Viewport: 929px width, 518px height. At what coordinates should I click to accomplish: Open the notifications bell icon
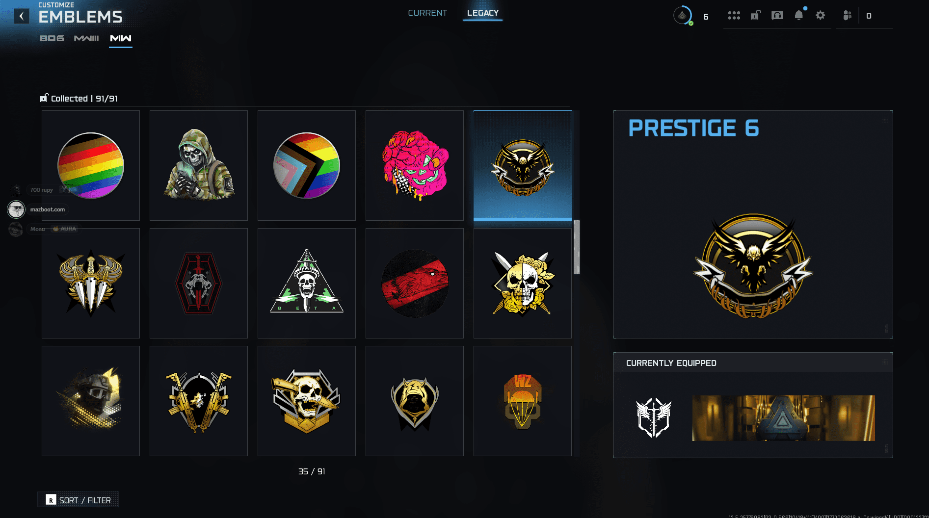click(799, 15)
